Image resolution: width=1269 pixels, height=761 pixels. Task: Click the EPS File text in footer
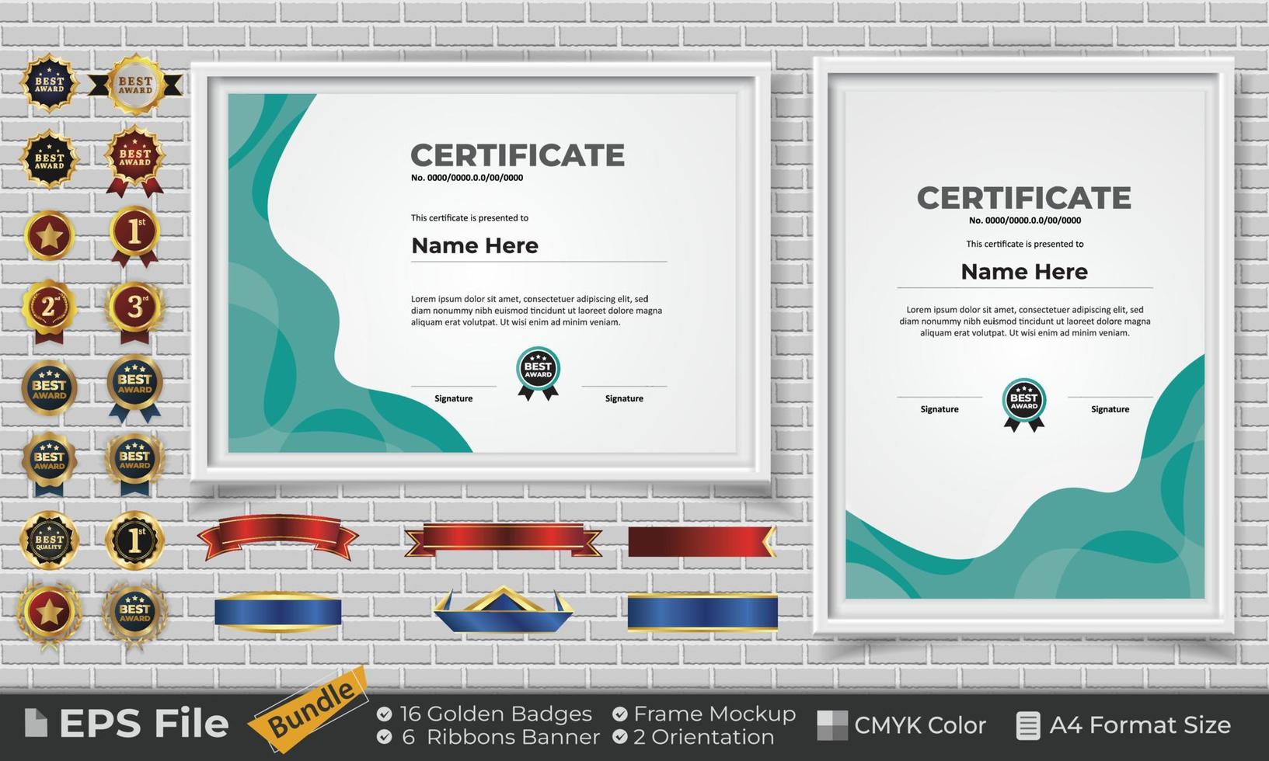tap(144, 724)
